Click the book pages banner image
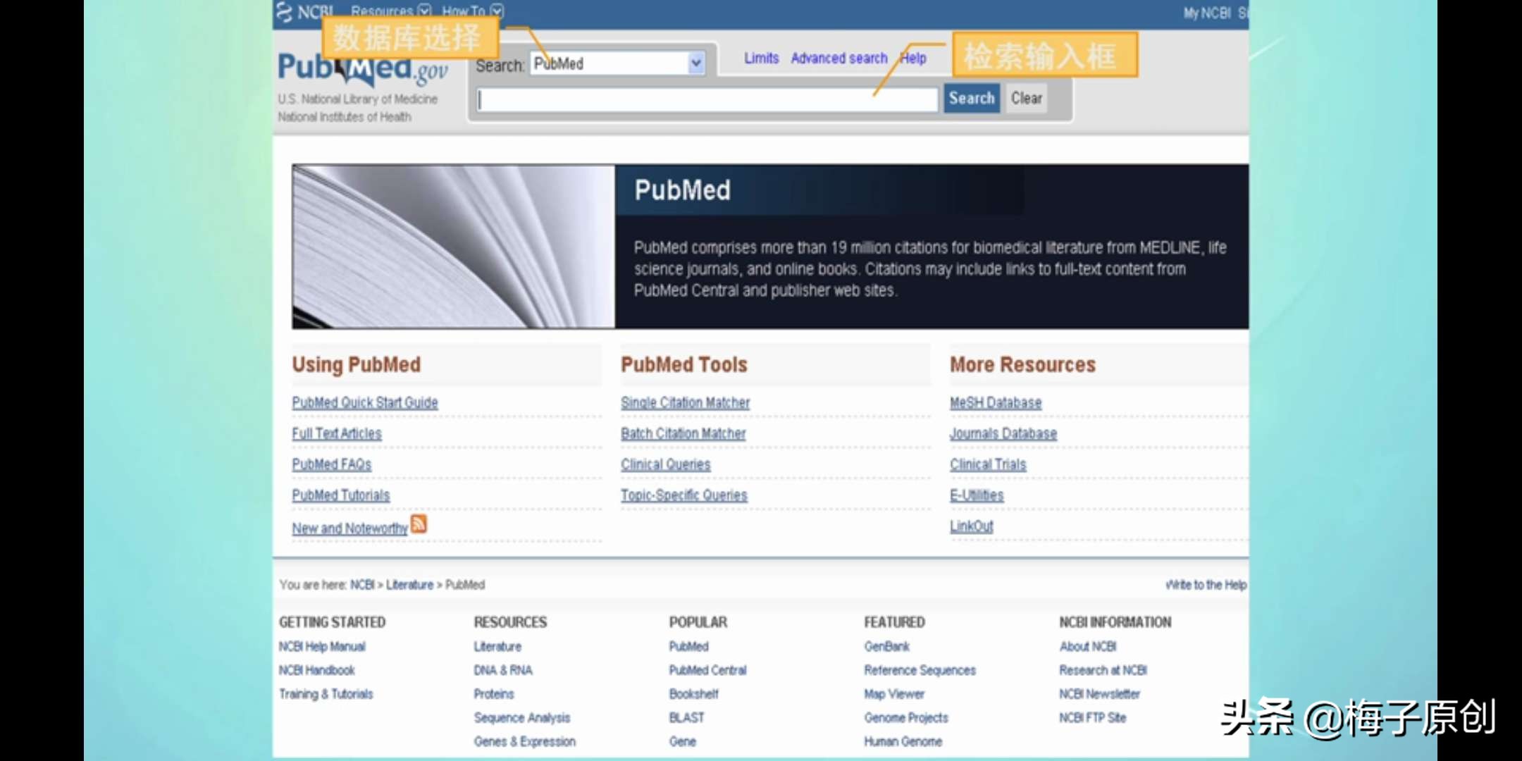1522x761 pixels. click(x=453, y=247)
